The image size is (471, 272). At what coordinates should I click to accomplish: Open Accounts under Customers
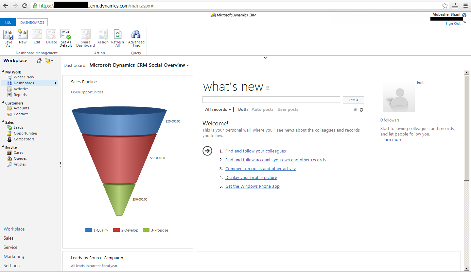21,108
